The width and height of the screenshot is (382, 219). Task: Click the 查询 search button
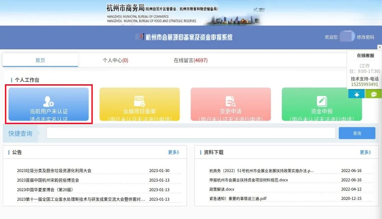tap(357, 133)
